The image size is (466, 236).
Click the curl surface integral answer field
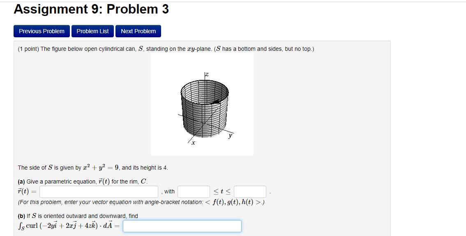coord(182,226)
